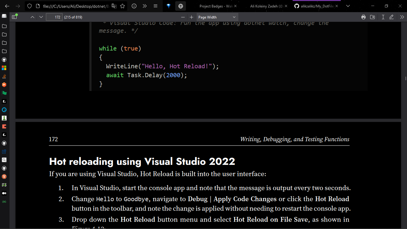
Task: Open the Microsoft logo bookmark
Action: pos(4,68)
